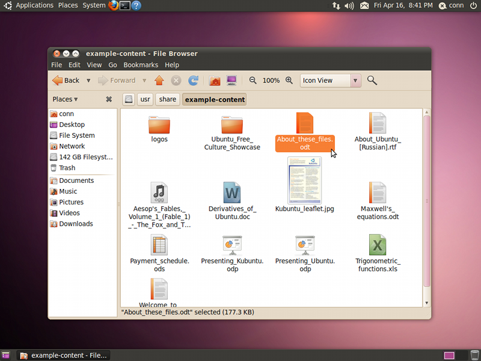The width and height of the screenshot is (481, 361).
Task: Select the Derivatives_of_Ubuntu.doc Word icon
Action: coord(232,193)
